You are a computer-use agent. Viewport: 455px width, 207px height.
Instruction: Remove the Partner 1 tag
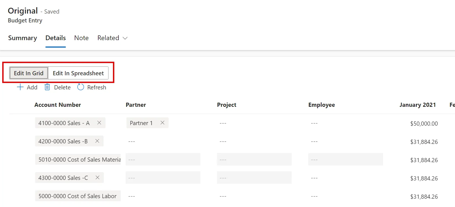(x=162, y=123)
